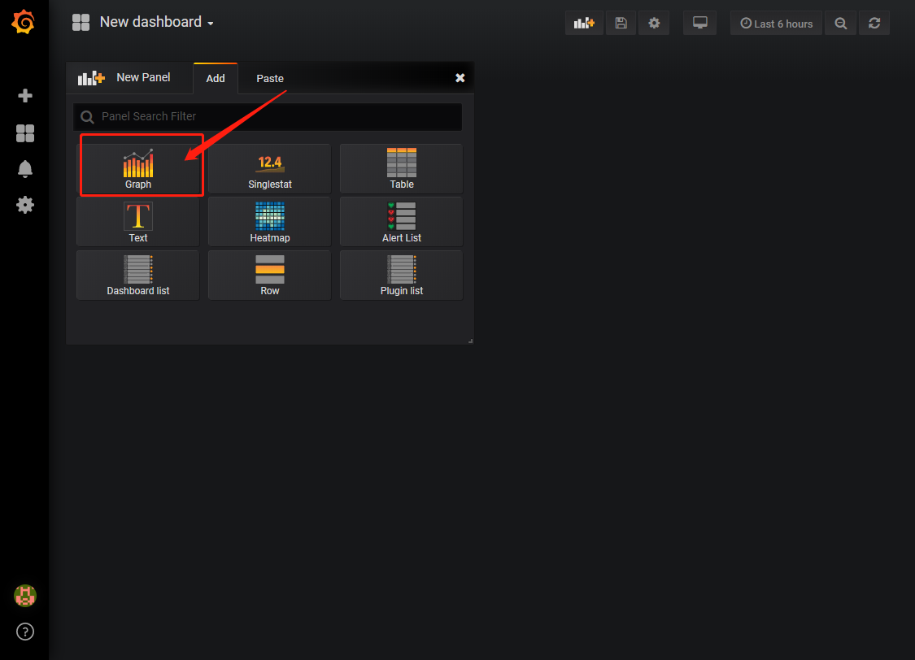915x660 pixels.
Task: Switch to the Paste tab
Action: (x=269, y=78)
